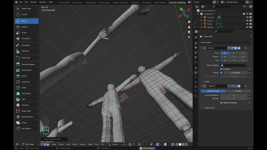Activate the Inset Faces tool
The image size is (267, 150).
tap(27, 70)
